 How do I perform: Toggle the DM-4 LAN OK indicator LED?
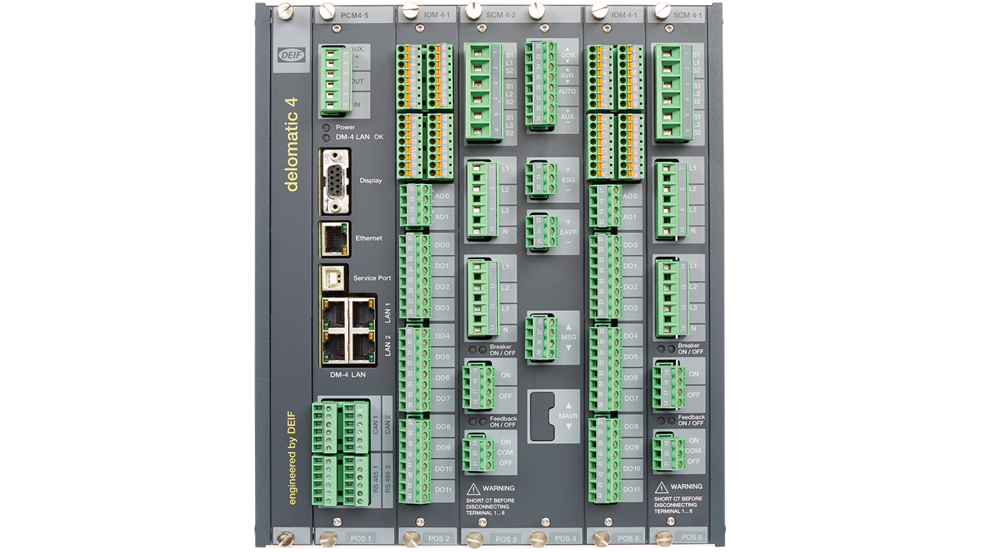click(325, 137)
